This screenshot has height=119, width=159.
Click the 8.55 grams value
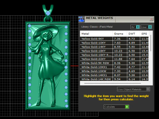(x=117, y=47)
